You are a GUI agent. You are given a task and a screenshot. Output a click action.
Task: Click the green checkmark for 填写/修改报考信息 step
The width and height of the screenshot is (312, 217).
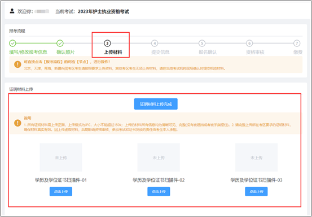click(x=12, y=43)
